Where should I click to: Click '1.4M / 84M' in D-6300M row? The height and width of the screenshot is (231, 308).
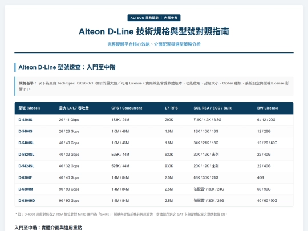pos(120,189)
